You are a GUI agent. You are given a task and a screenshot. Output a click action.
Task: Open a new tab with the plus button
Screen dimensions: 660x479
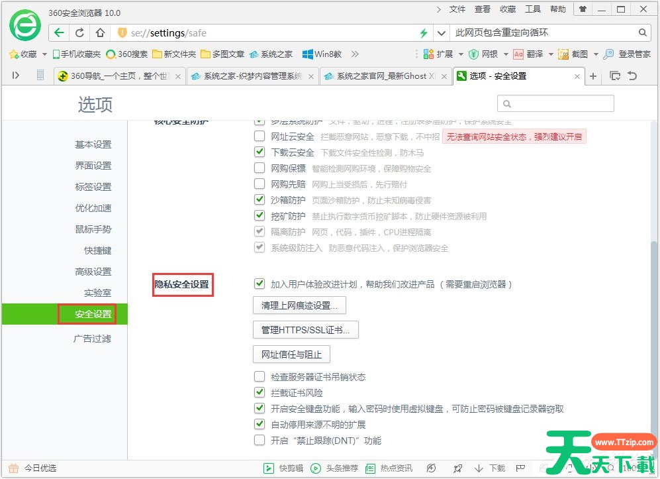[593, 76]
